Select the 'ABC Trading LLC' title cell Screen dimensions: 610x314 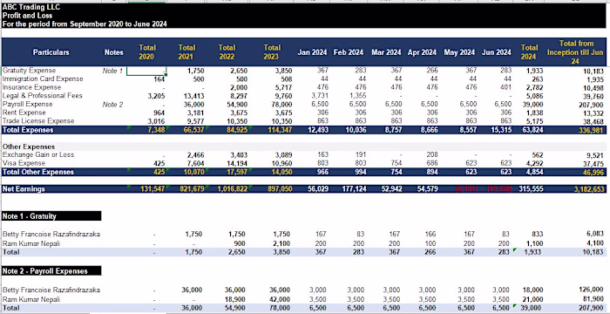point(31,7)
